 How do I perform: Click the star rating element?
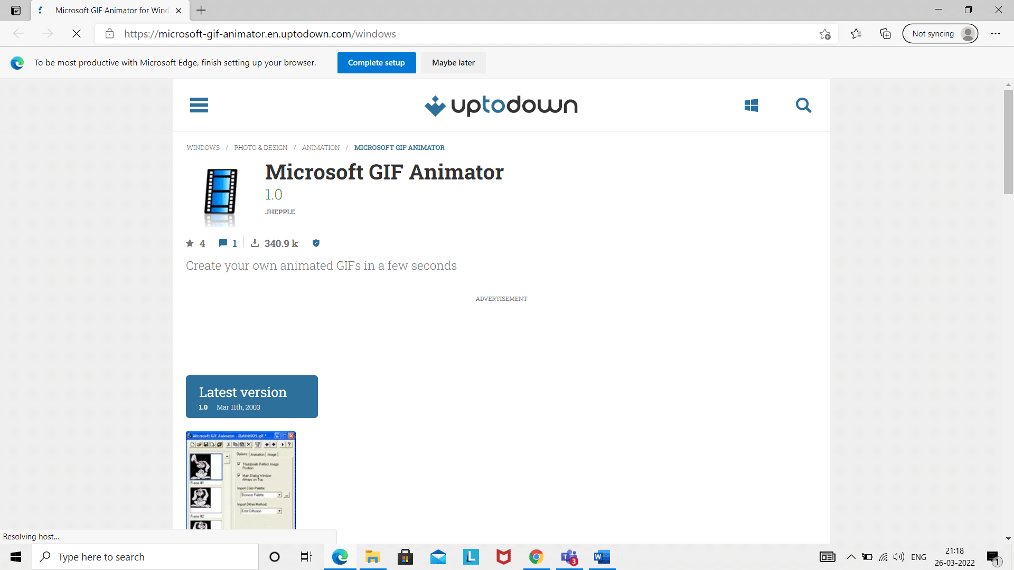pyautogui.click(x=195, y=243)
